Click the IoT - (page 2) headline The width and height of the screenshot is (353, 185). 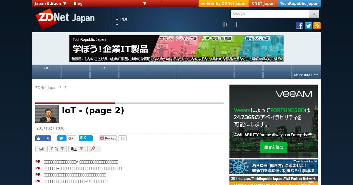point(93,111)
